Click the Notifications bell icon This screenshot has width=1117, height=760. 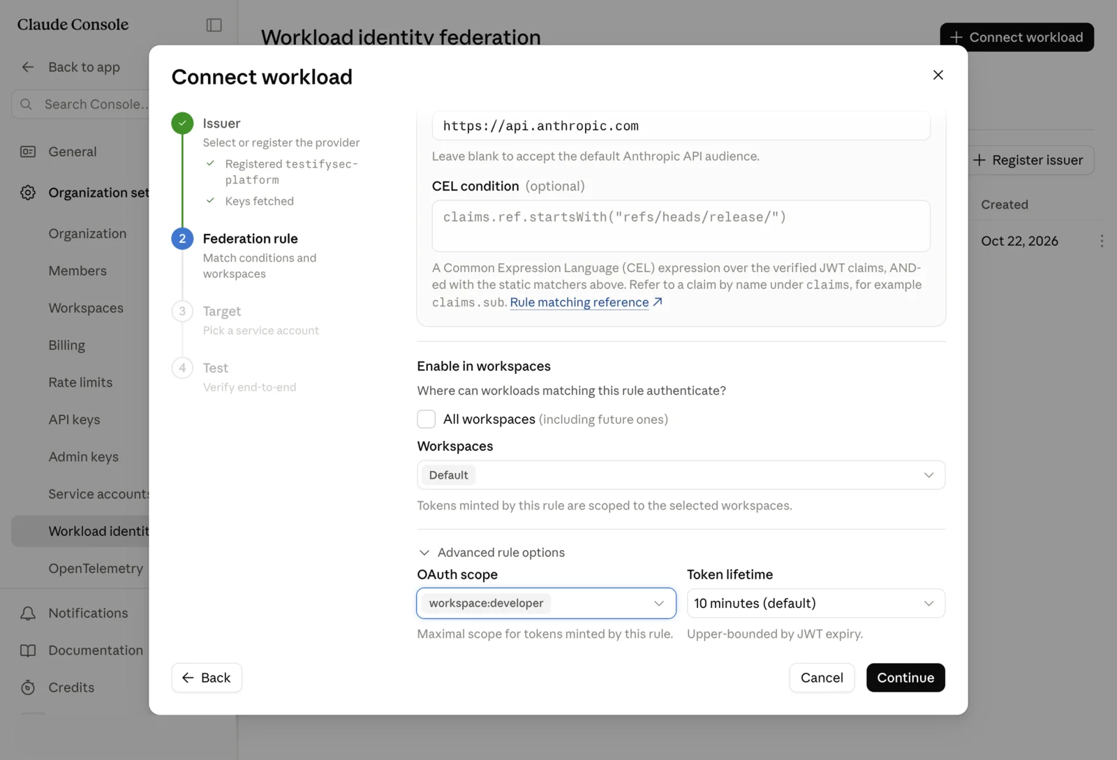[x=28, y=613]
